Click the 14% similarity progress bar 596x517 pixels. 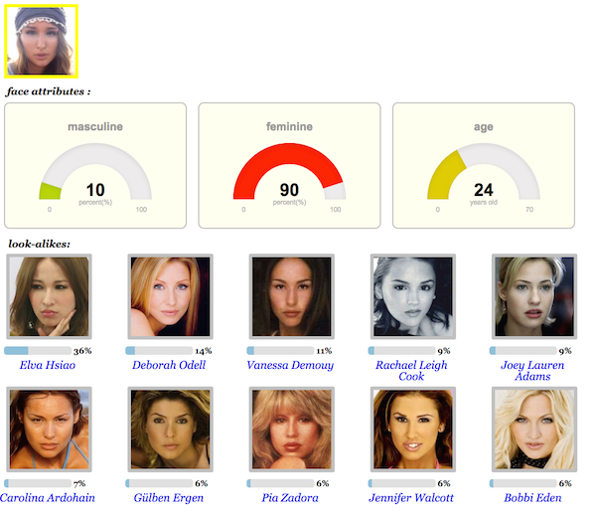(x=159, y=350)
